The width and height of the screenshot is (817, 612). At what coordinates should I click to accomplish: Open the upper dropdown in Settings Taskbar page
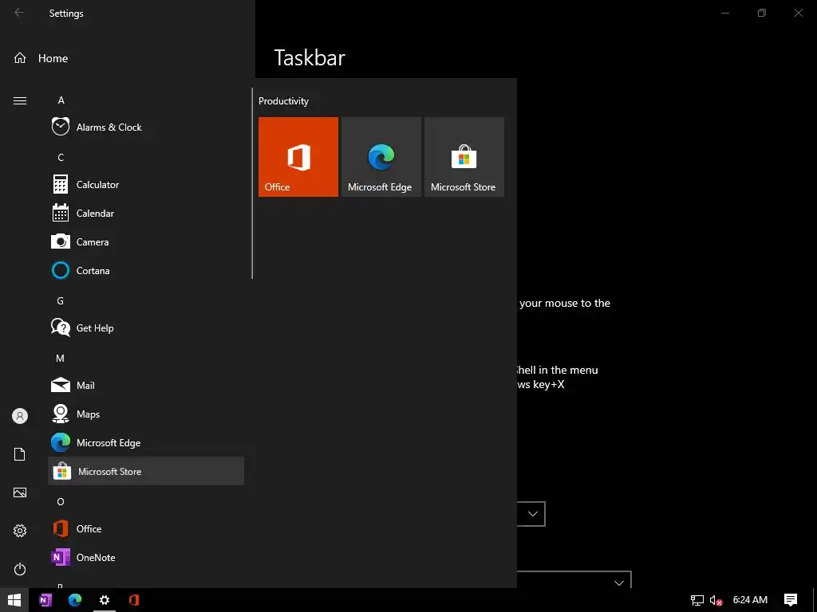pyautogui.click(x=531, y=514)
